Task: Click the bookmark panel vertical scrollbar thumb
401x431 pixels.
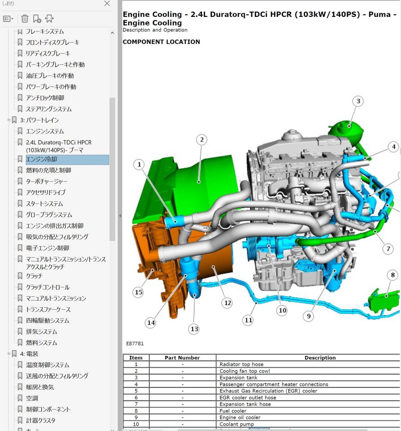Action: [x=112, y=169]
